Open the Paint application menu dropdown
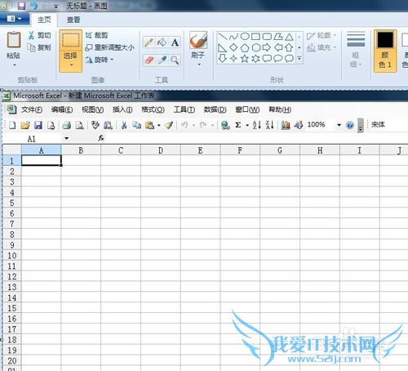This screenshot has width=408, height=371. click(14, 19)
